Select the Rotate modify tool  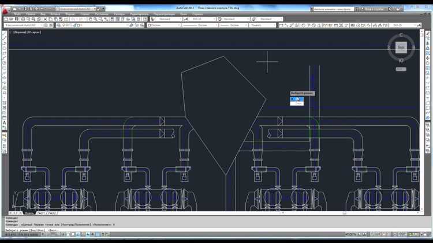[x=427, y=63]
